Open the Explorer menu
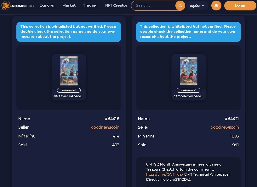This screenshot has width=257, height=187. [47, 5]
